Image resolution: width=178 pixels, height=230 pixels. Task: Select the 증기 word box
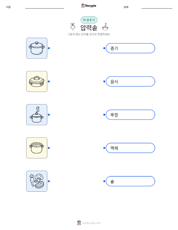[130, 48]
